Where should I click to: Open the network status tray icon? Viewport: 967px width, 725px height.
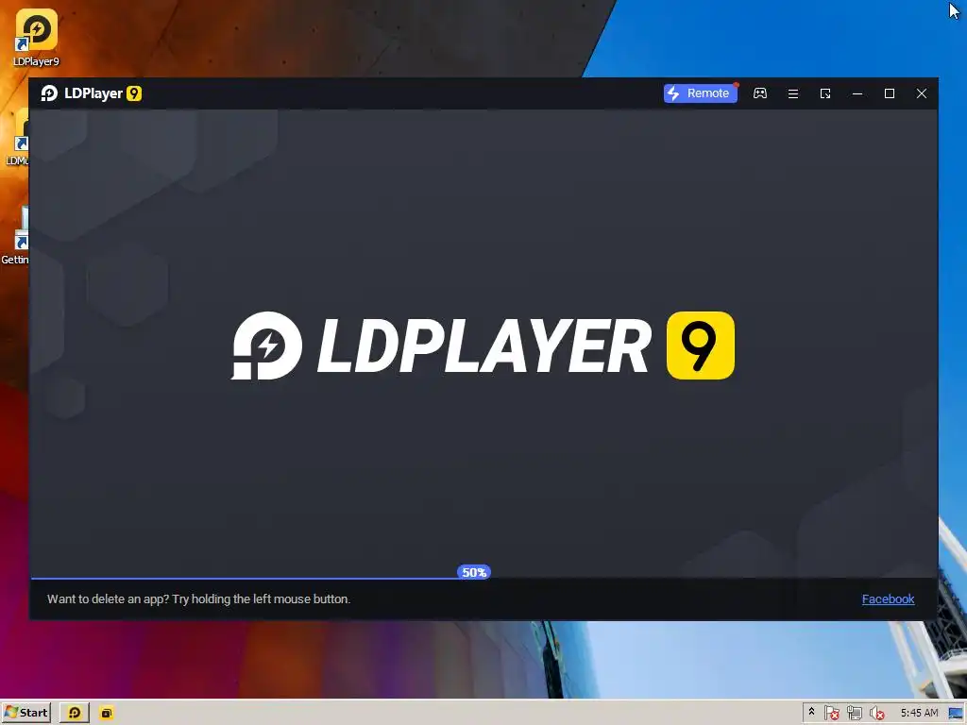[x=854, y=714]
